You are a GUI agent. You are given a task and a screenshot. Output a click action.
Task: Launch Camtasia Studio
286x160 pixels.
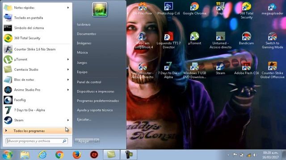tap(38, 70)
